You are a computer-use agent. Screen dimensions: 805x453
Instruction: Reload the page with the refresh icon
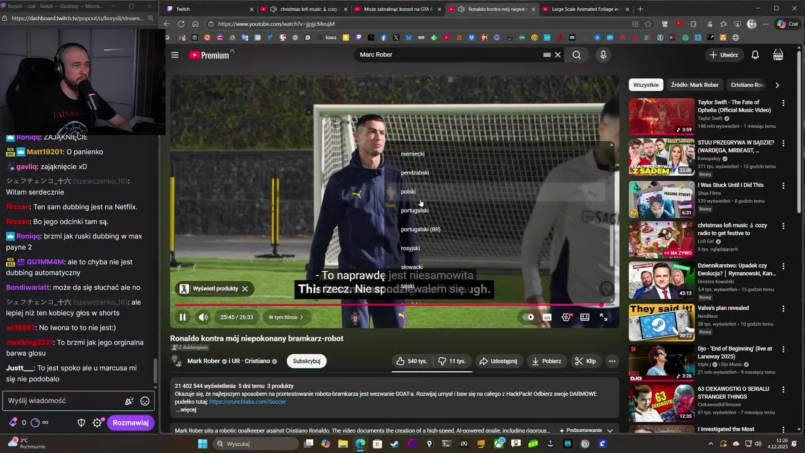(181, 24)
